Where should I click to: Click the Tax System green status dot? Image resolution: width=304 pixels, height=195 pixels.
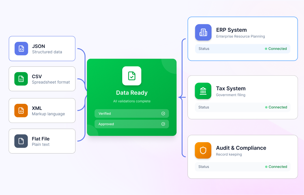point(266,107)
